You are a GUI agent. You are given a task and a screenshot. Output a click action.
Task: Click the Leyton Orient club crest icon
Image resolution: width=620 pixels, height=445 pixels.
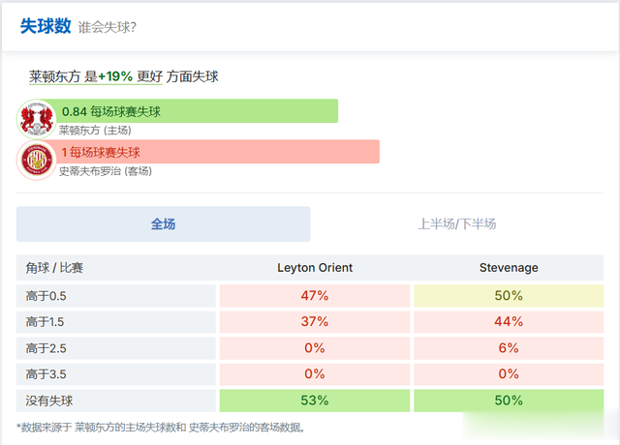point(37,118)
